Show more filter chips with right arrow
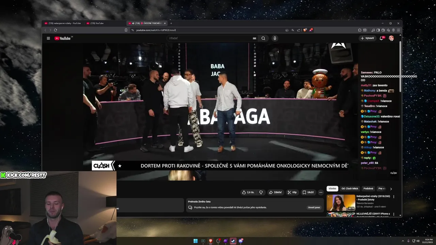 point(391,189)
